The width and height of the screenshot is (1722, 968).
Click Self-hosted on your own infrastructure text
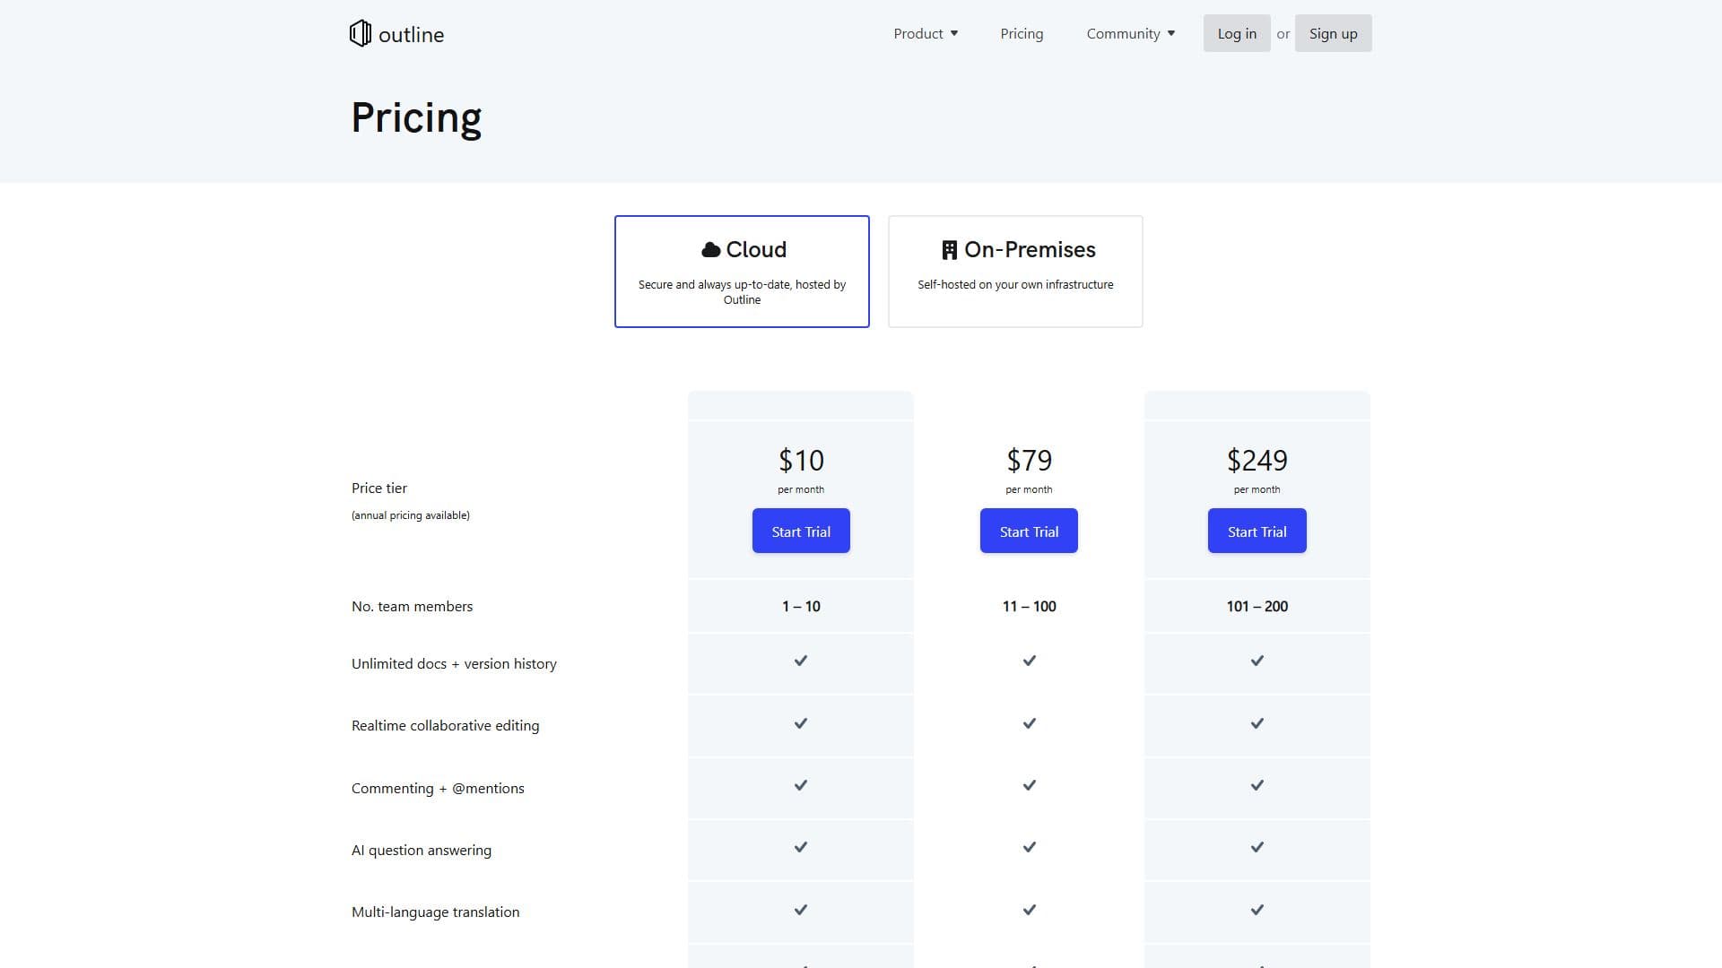click(x=1015, y=284)
